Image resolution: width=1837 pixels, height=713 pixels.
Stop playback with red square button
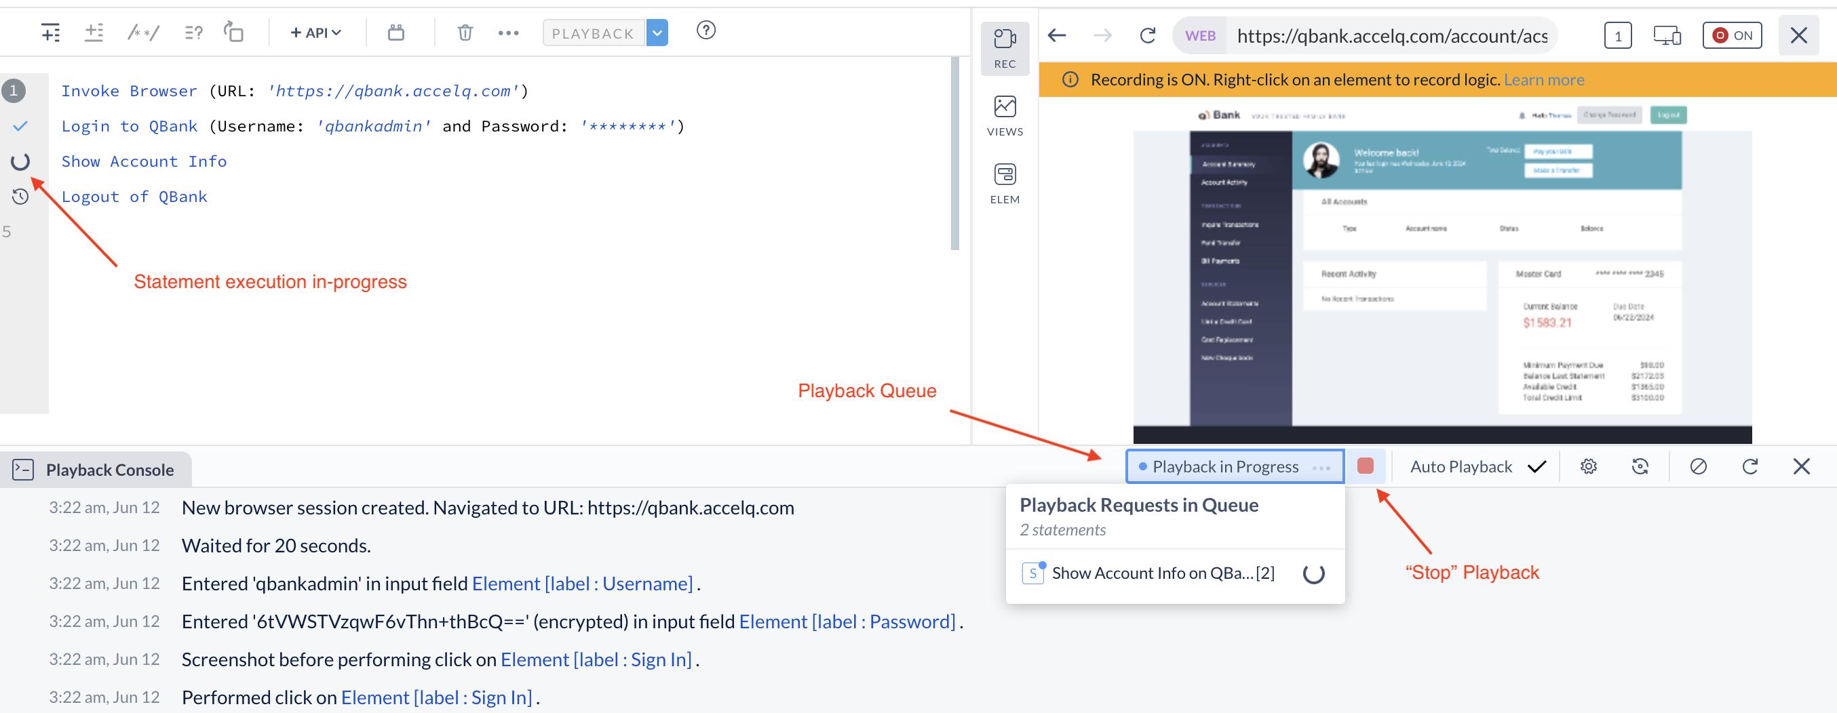click(x=1365, y=466)
